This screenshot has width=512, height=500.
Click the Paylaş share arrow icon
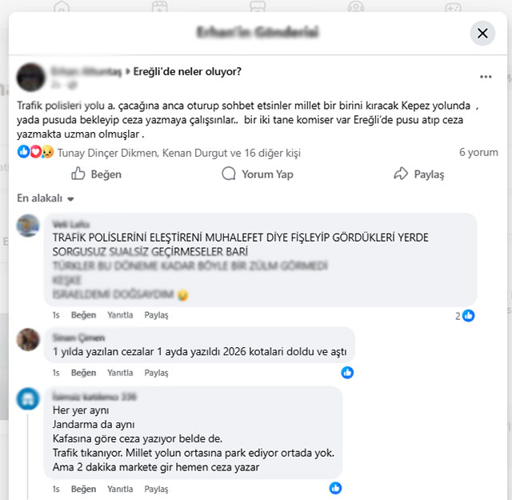click(401, 174)
